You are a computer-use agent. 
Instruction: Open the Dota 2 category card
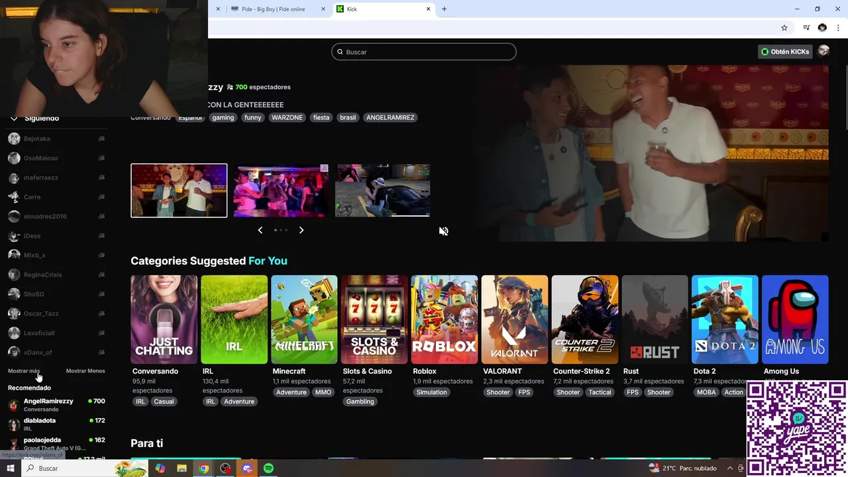point(725,319)
